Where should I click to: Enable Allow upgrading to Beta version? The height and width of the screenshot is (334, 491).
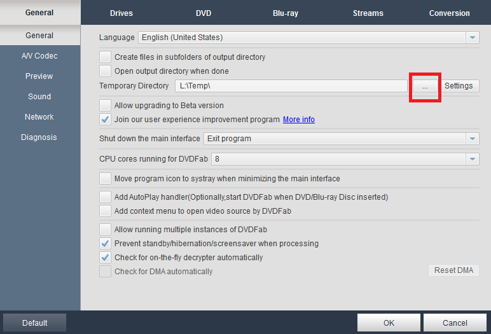coord(106,106)
